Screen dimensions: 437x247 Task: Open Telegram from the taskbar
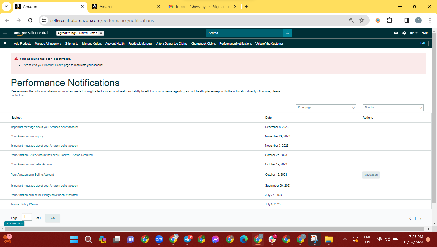coord(188,239)
